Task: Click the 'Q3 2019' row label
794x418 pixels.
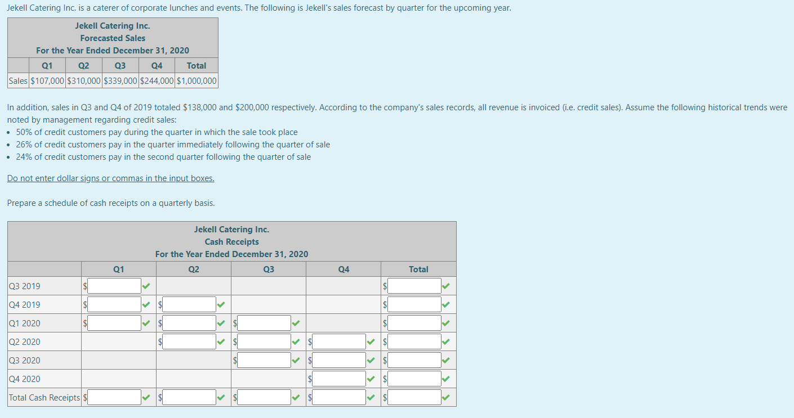Action: (25, 286)
